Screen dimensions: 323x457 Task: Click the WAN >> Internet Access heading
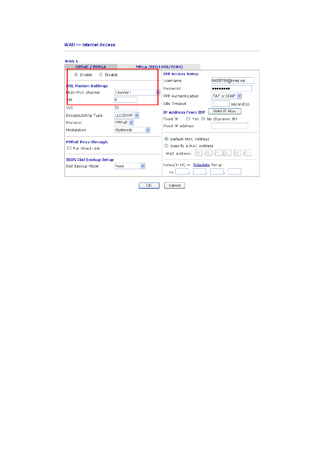click(x=90, y=45)
